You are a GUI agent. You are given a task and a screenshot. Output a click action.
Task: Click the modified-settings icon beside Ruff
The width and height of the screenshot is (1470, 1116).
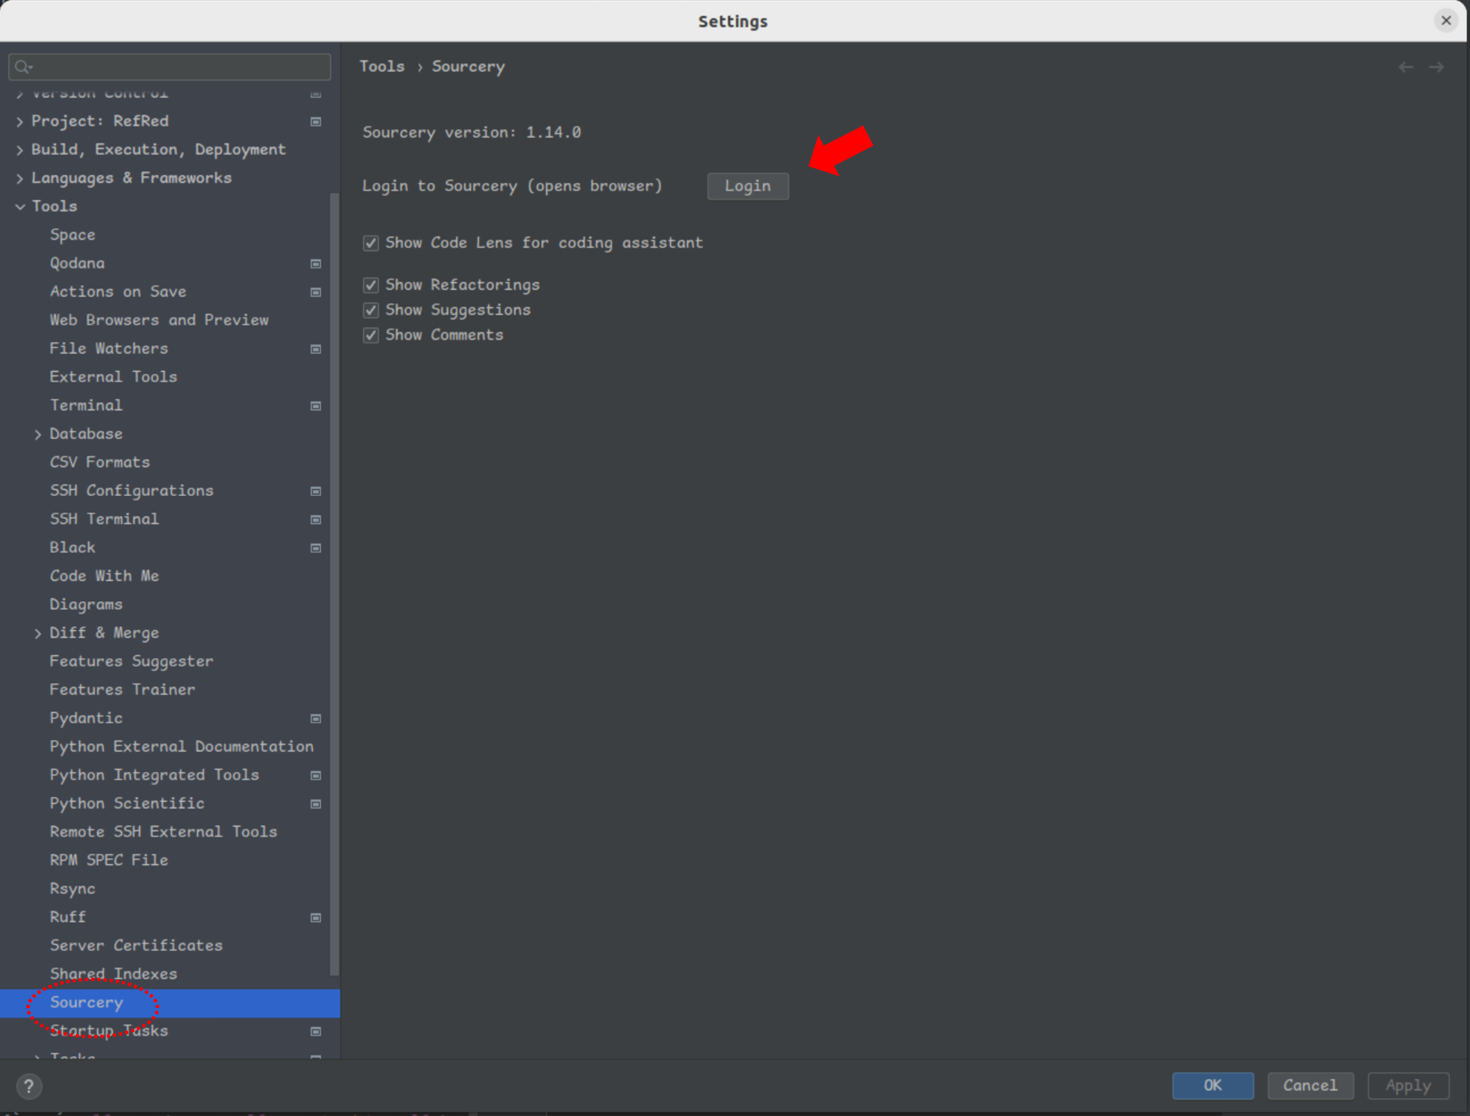click(x=315, y=918)
